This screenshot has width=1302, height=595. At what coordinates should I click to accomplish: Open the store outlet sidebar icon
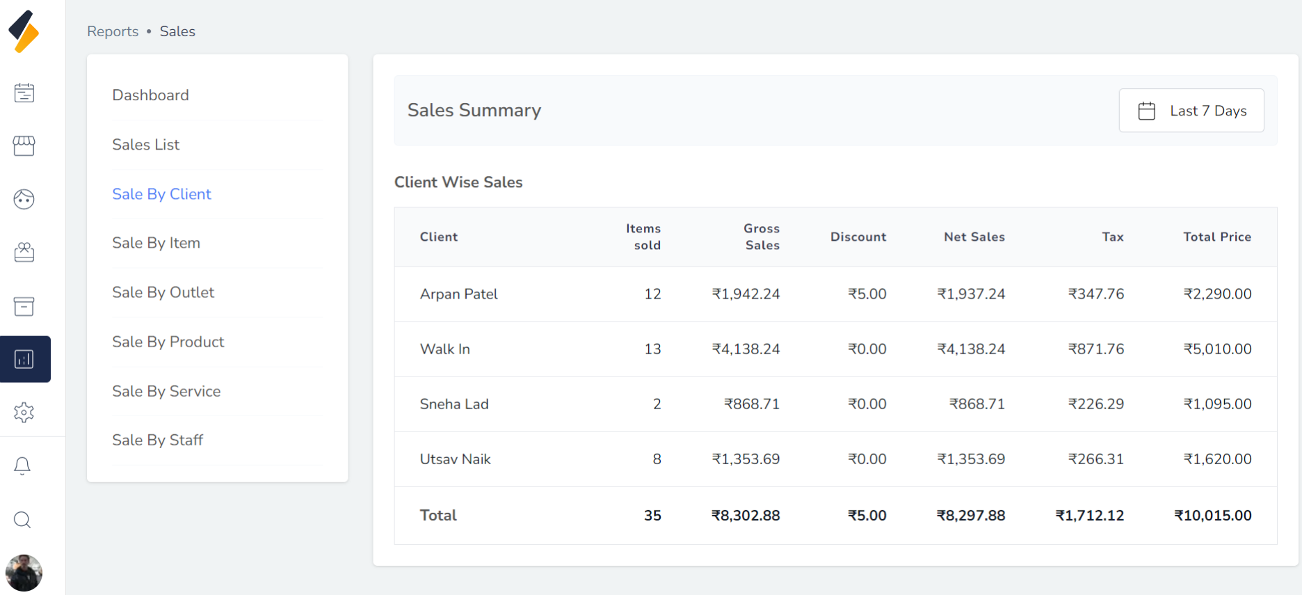(24, 145)
